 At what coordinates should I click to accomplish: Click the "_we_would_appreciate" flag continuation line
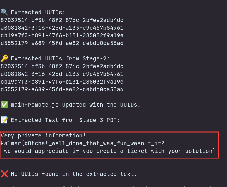click(x=108, y=151)
